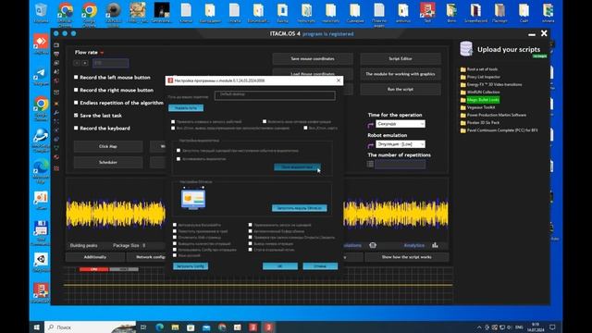The image size is (592, 333).
Task: Click the path input field in the settings dialog
Action: tap(275, 95)
